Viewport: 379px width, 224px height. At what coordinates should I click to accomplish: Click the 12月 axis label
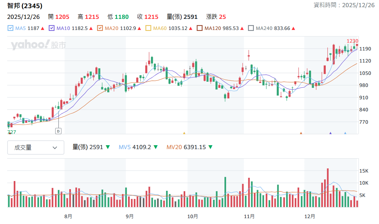[310, 216]
